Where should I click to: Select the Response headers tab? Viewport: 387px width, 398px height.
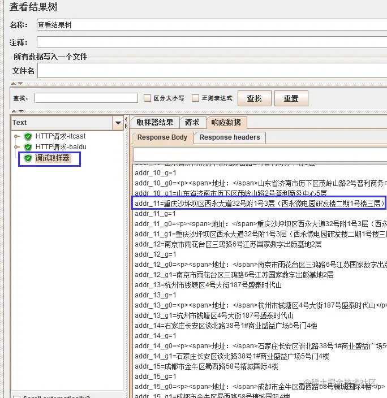230,137
